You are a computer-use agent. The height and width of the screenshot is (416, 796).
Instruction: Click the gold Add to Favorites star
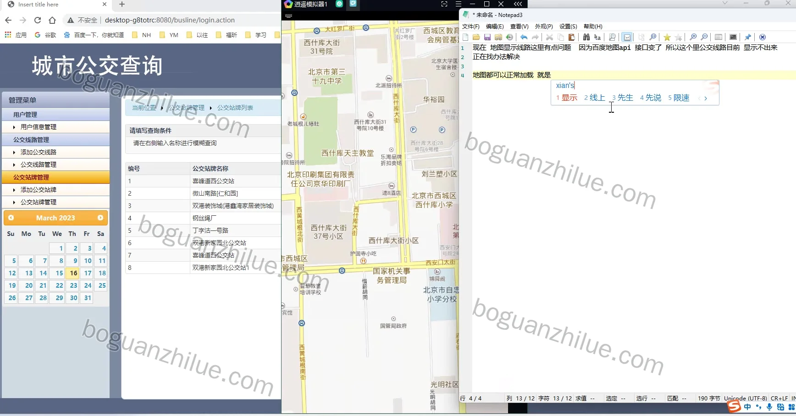coord(667,37)
